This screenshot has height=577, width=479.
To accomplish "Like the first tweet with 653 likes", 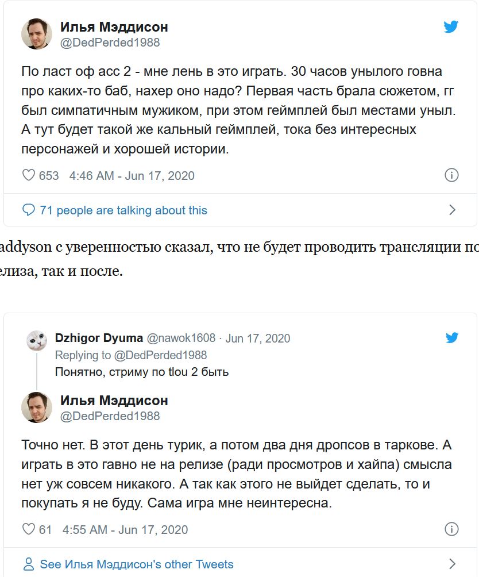I will [x=29, y=175].
